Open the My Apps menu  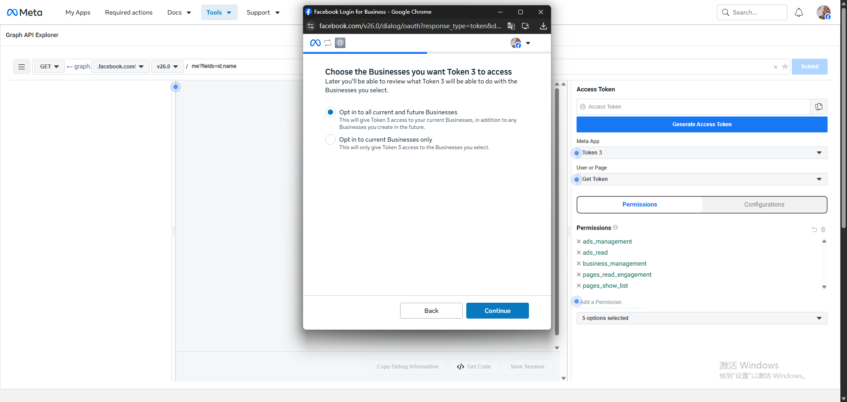point(78,12)
